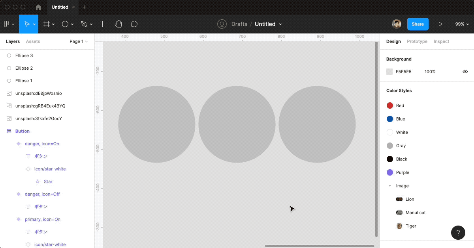Collapse the Image color styles group
This screenshot has height=248, width=474.
[x=390, y=186]
